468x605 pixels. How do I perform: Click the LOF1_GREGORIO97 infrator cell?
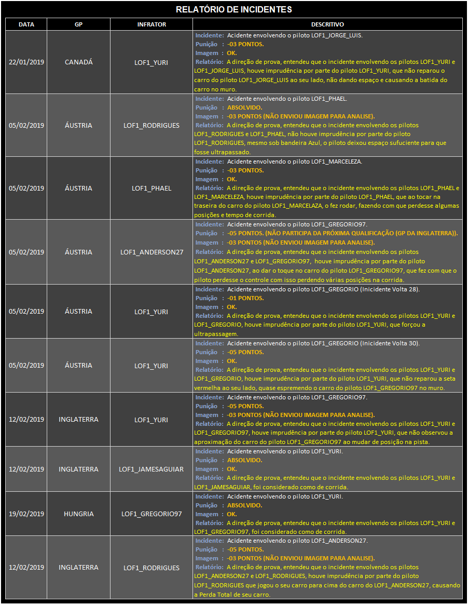click(x=152, y=514)
